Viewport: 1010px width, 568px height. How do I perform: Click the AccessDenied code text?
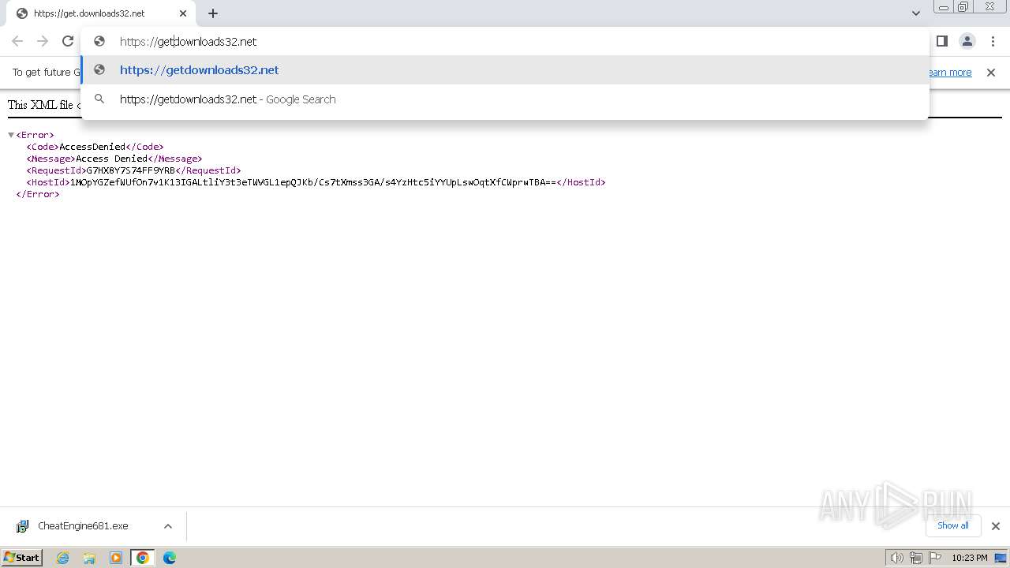click(x=92, y=147)
